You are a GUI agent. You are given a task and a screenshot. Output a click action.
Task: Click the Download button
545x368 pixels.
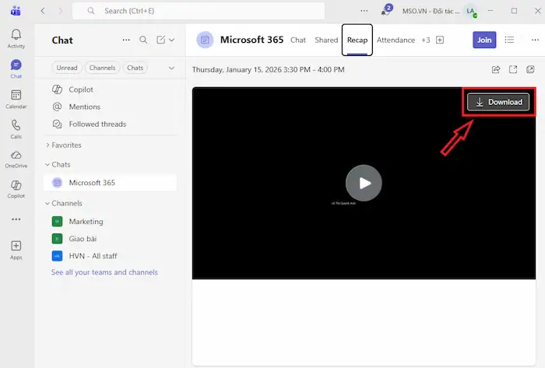coord(498,102)
